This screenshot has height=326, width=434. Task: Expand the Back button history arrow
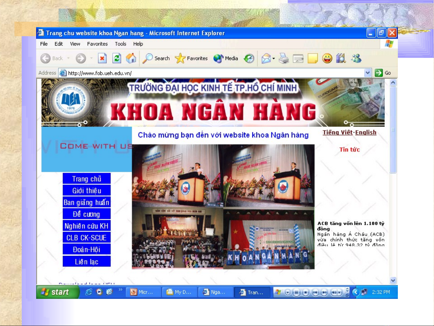click(68, 58)
